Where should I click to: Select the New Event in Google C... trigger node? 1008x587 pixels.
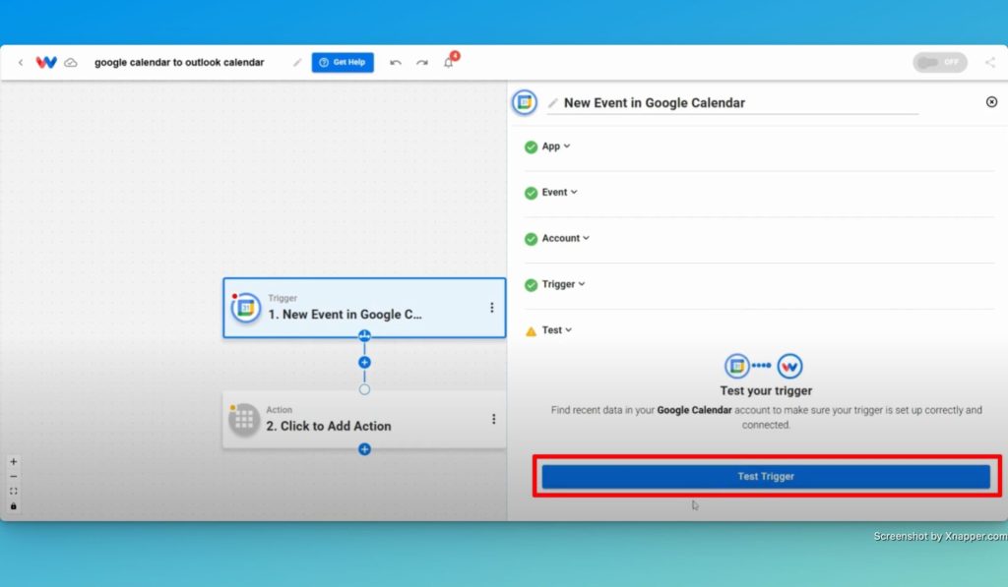click(x=364, y=308)
